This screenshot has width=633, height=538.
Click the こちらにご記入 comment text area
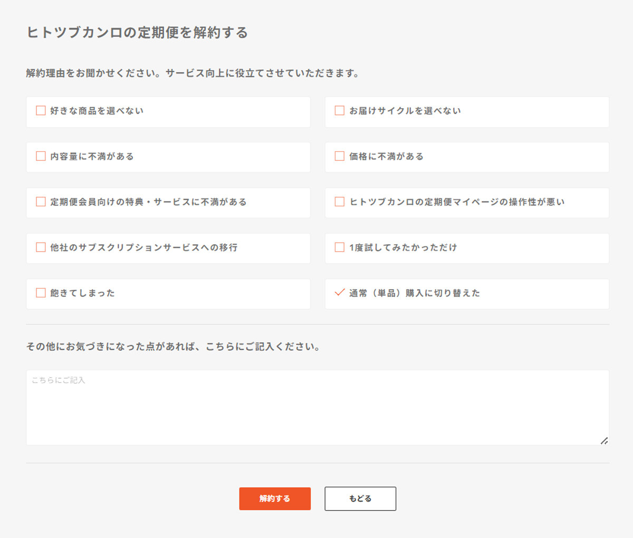point(318,408)
